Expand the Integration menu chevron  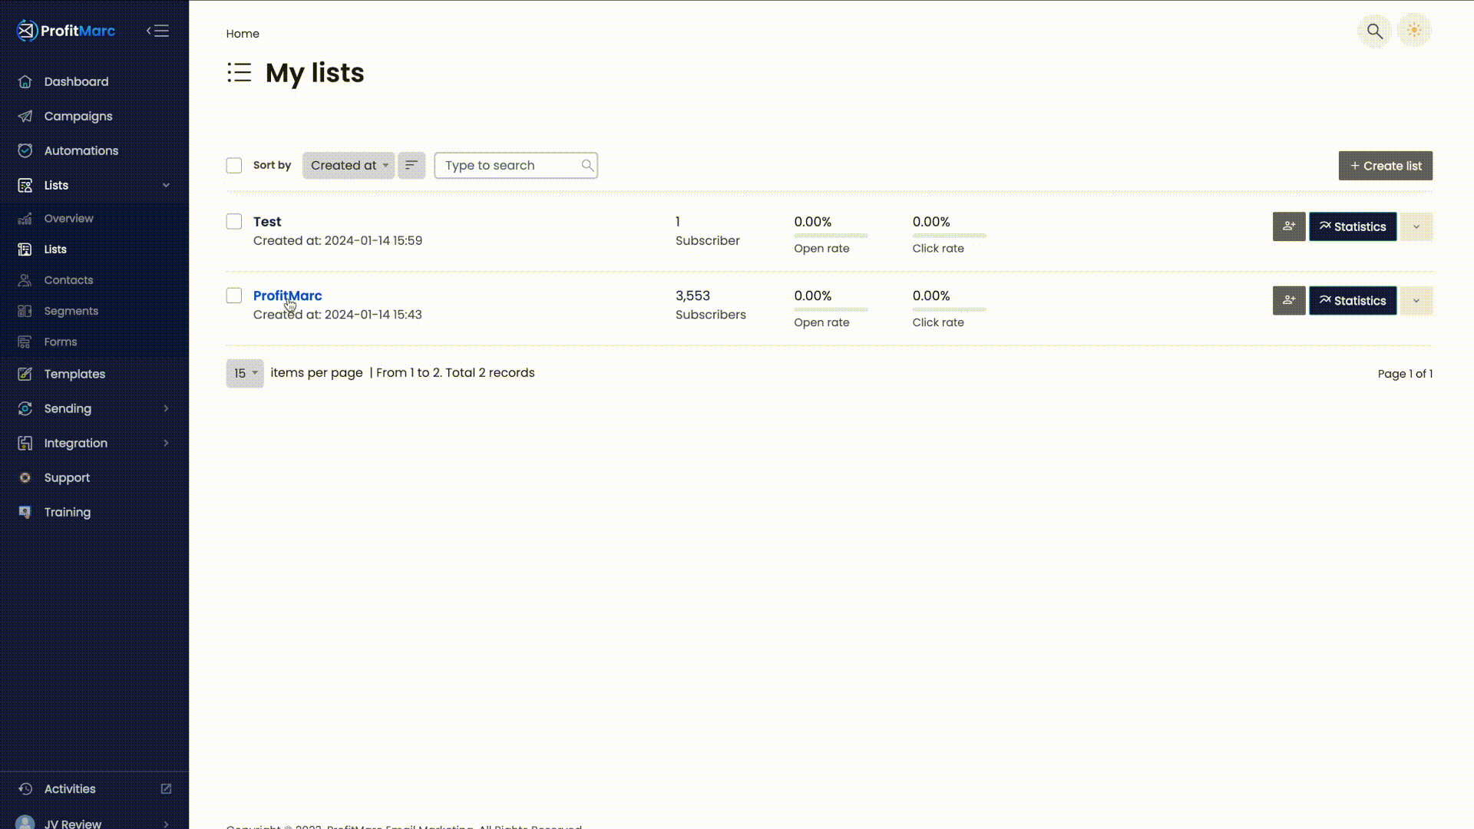(166, 443)
